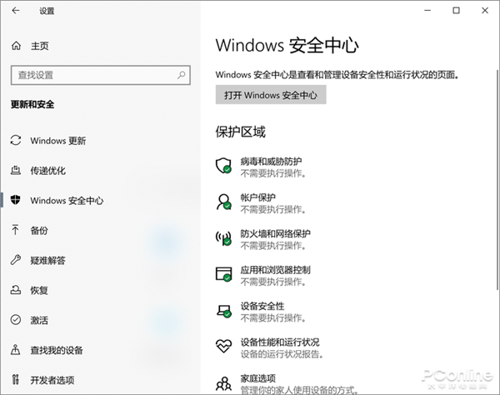Click 打开 Windows 安全中心 button
Screen dimensions: 500x395
point(271,95)
